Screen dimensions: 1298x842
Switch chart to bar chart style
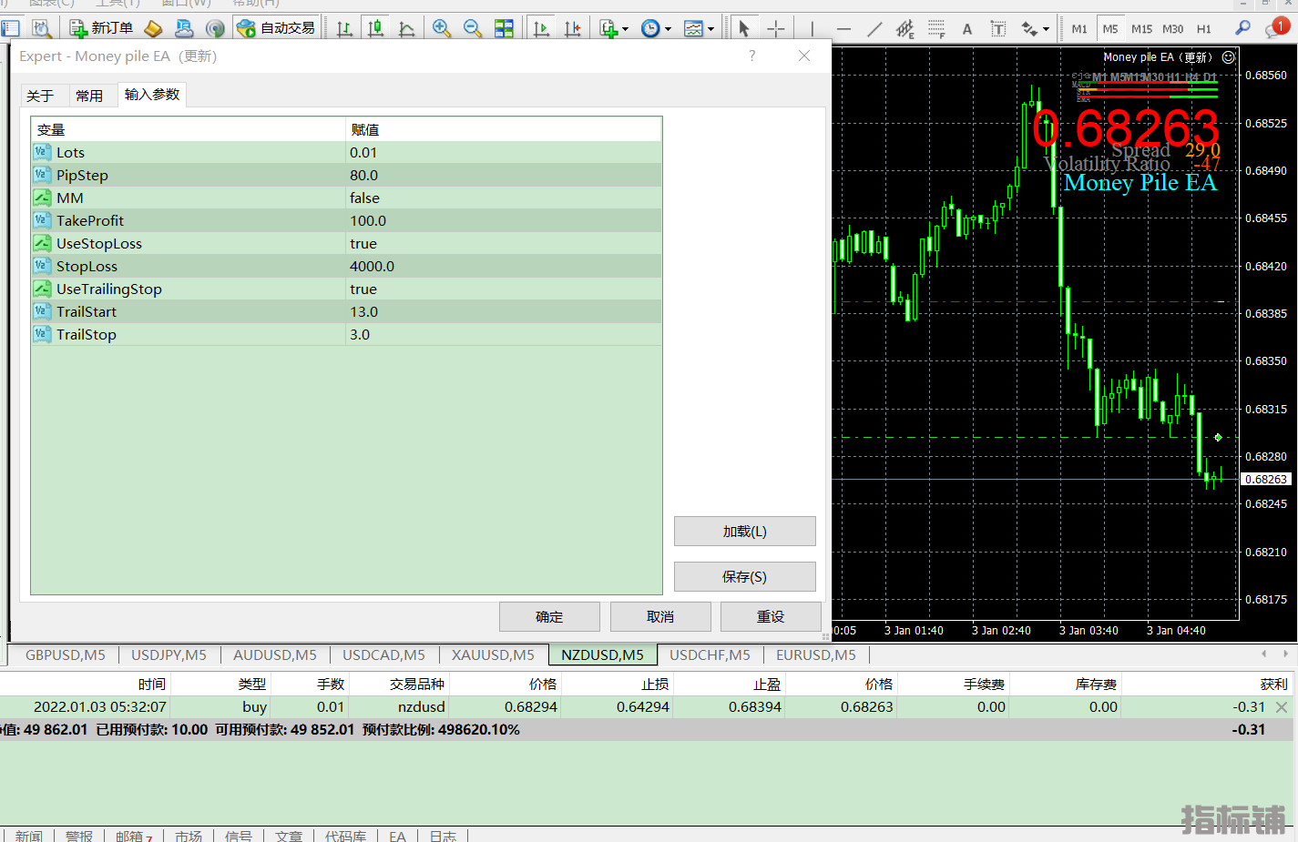click(344, 28)
